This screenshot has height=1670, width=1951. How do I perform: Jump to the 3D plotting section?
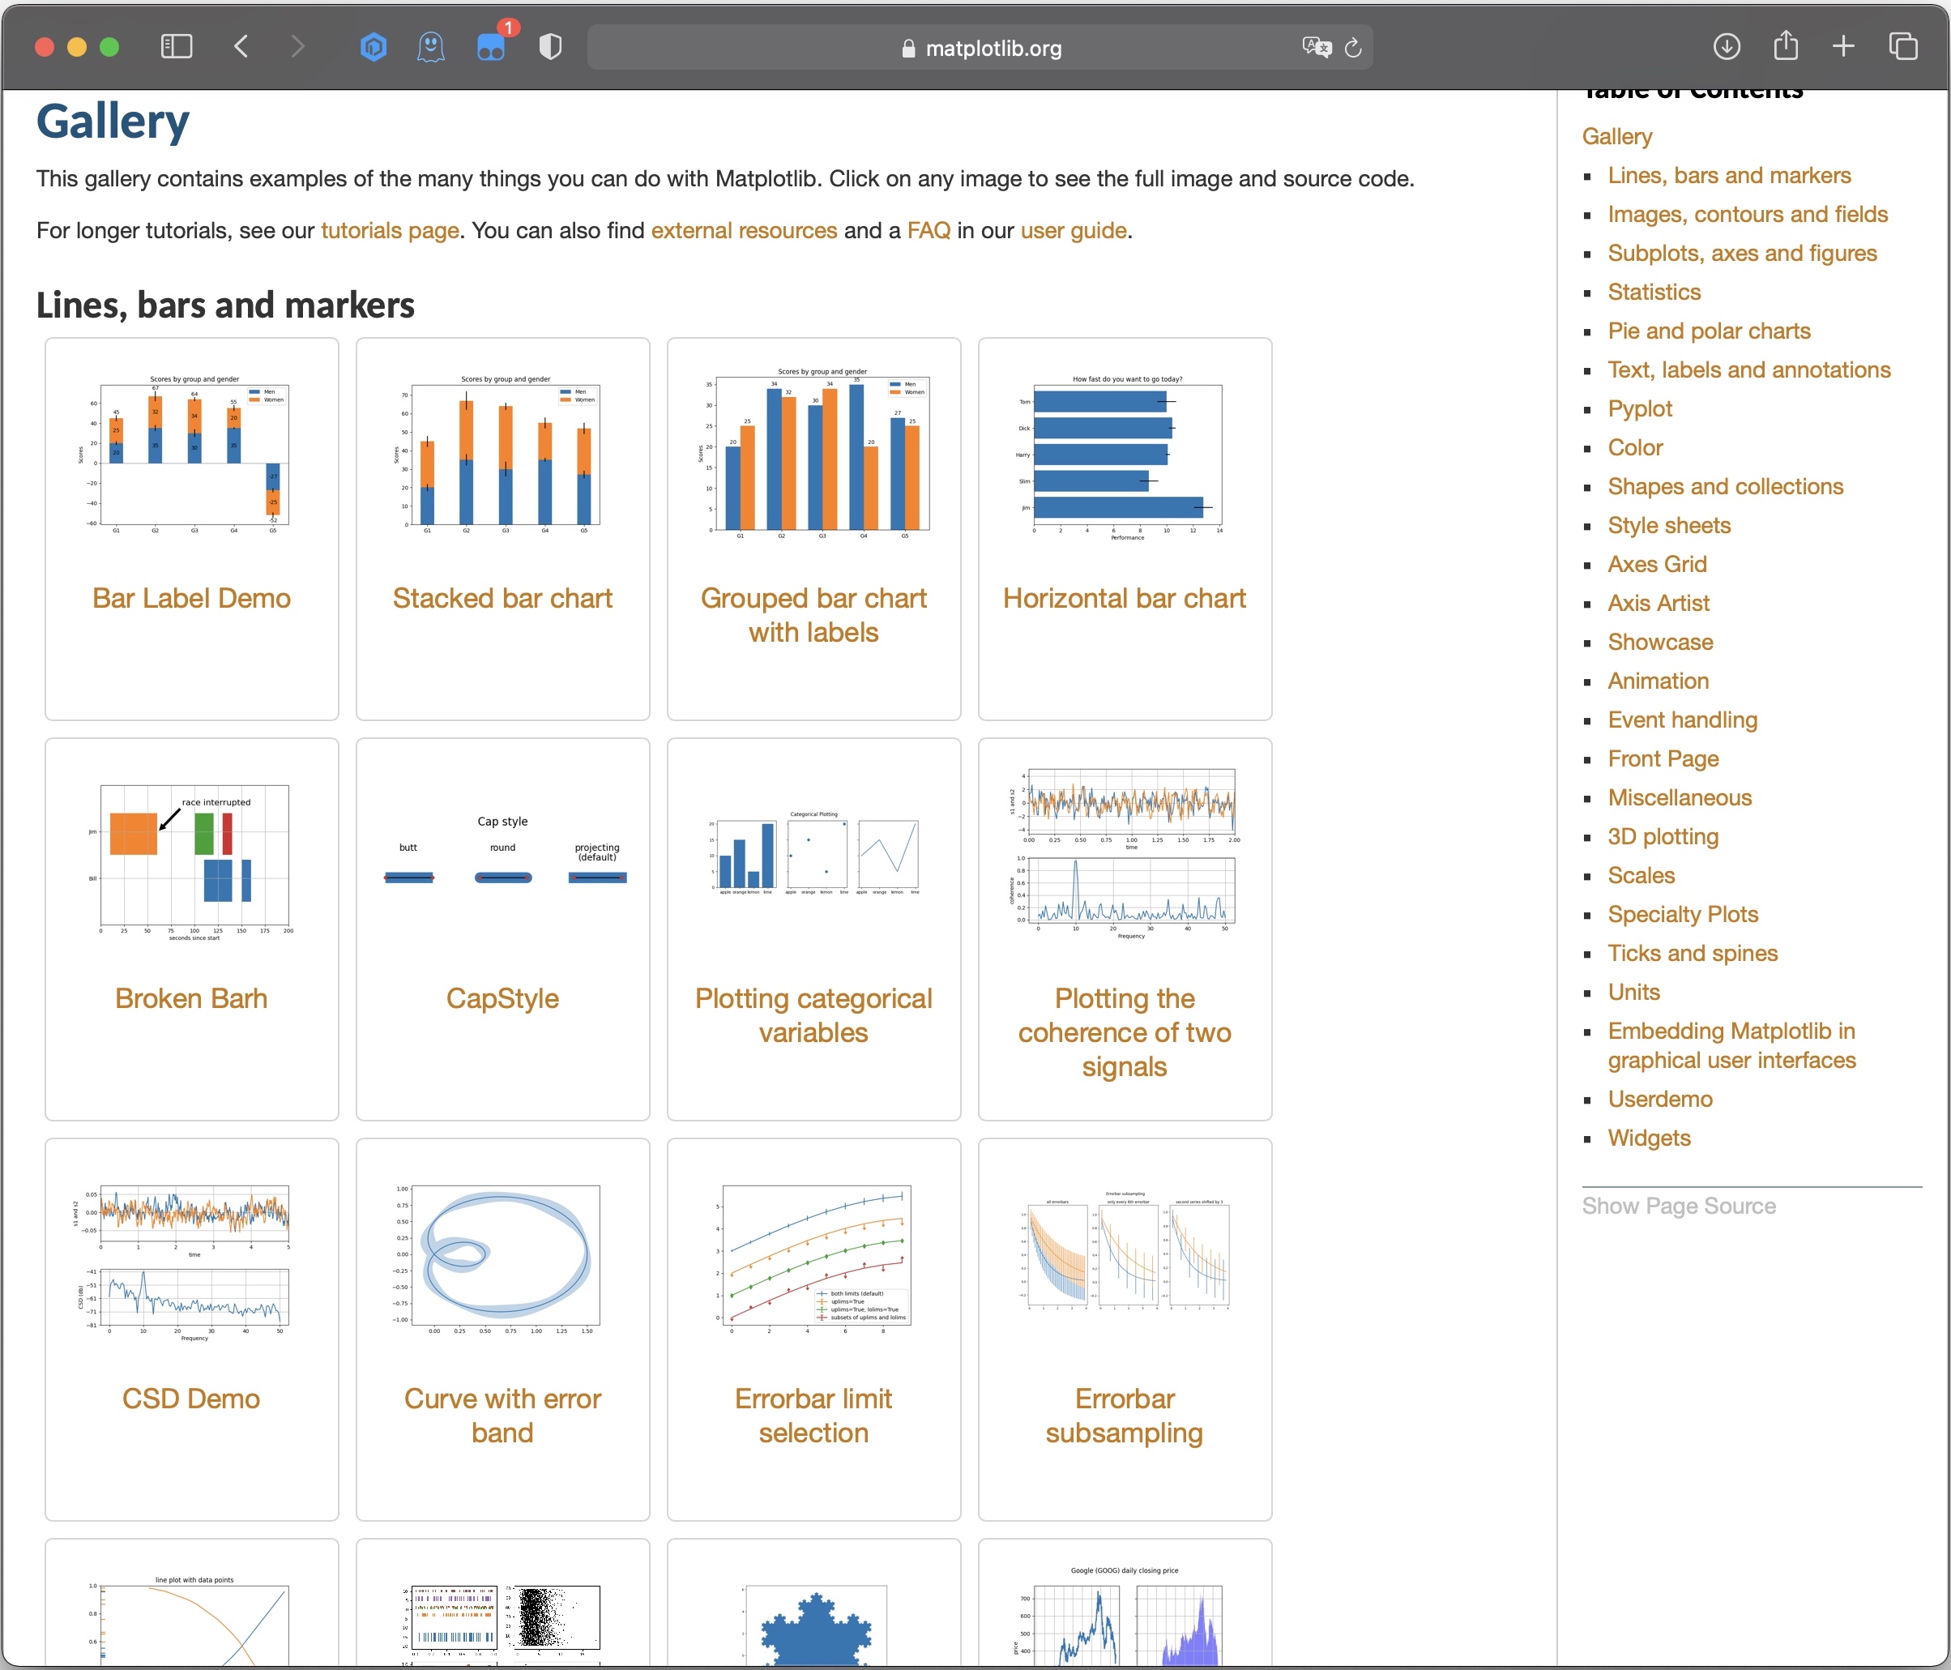(1663, 836)
